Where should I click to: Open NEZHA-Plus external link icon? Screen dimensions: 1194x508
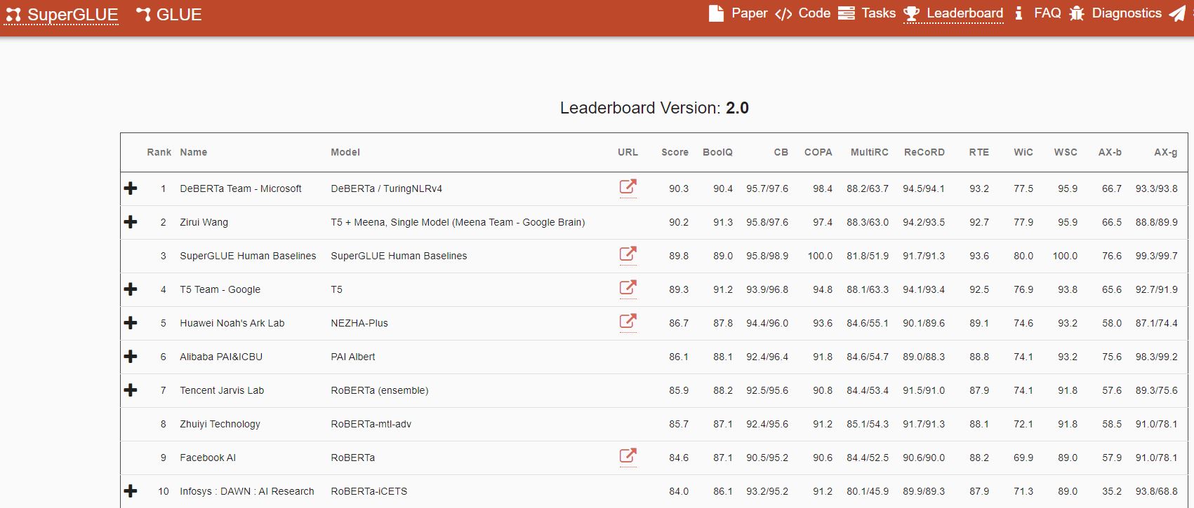click(x=628, y=322)
